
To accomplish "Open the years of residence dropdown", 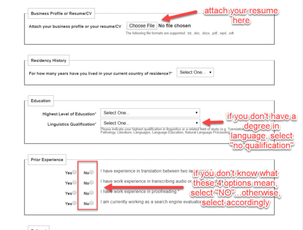I will pos(195,73).
